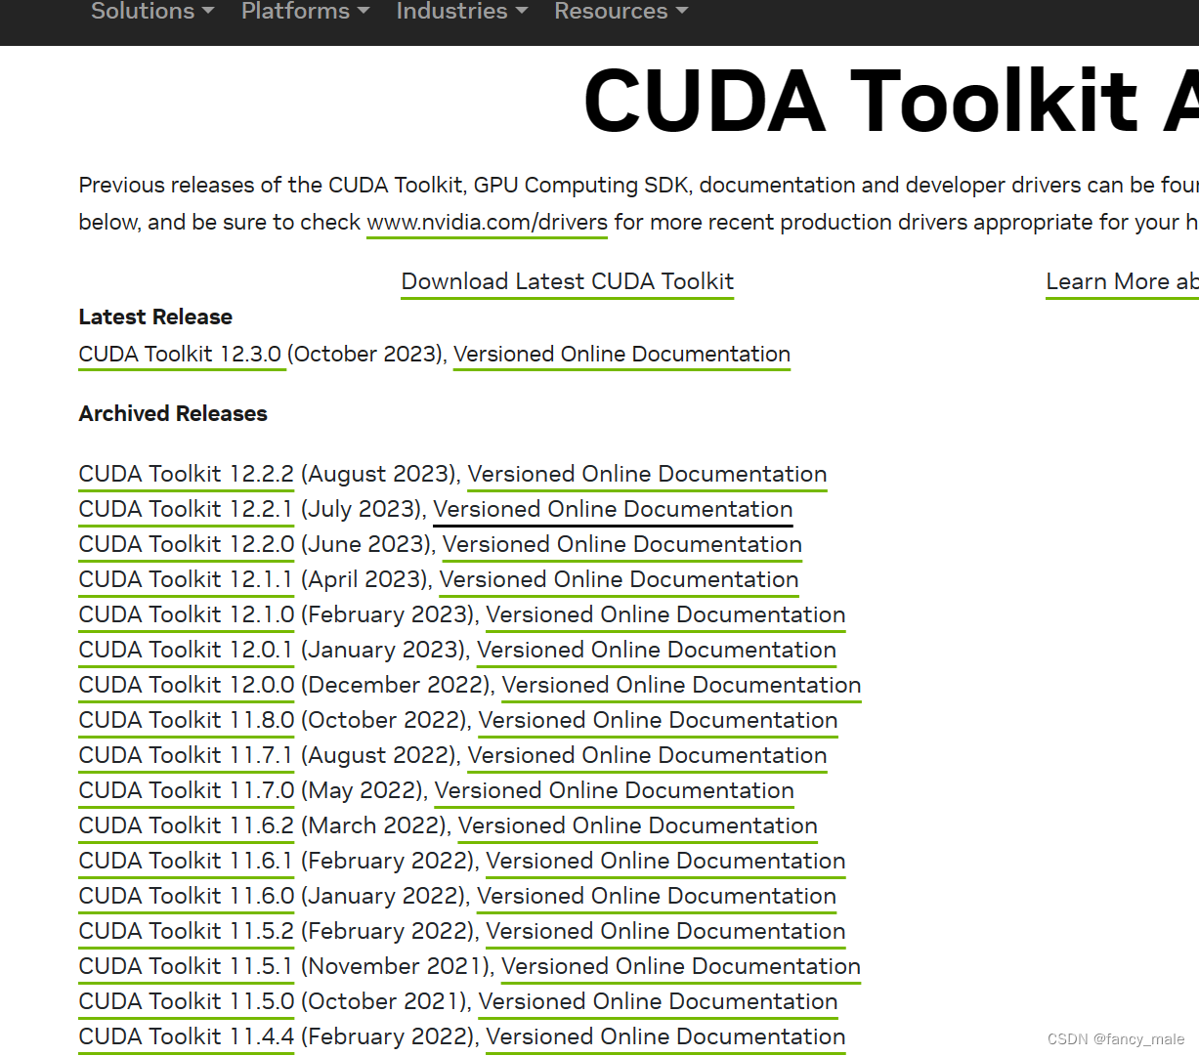This screenshot has height=1056, width=1199.
Task: Select CUDA Toolkit 12.0.0 release
Action: coord(186,686)
